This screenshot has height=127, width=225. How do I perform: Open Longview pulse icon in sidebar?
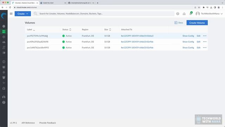4,83
